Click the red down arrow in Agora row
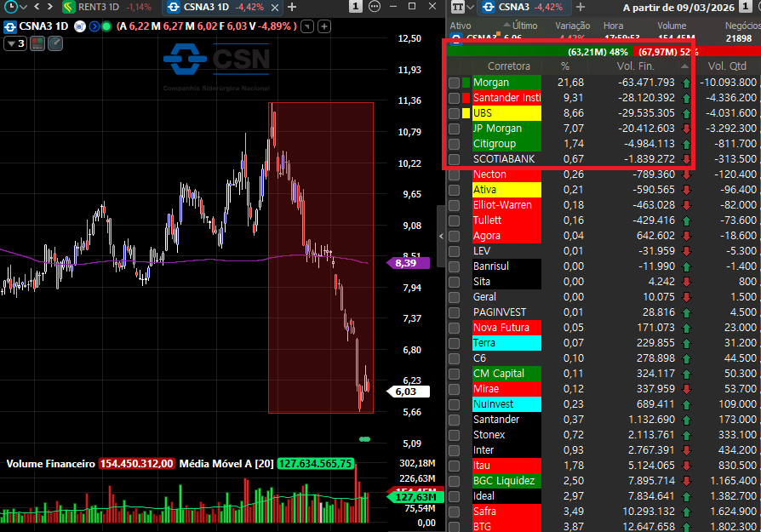 point(686,237)
